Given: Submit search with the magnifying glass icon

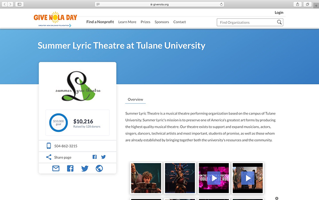Looking at the screenshot, I should tap(279, 22).
